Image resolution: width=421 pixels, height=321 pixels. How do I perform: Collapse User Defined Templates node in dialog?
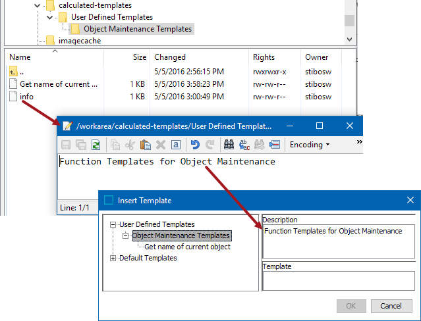113,224
